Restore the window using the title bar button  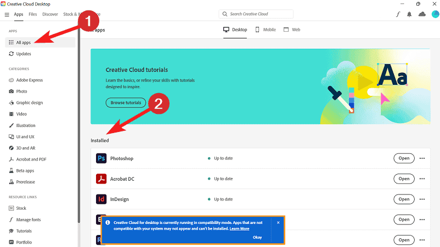[418, 4]
